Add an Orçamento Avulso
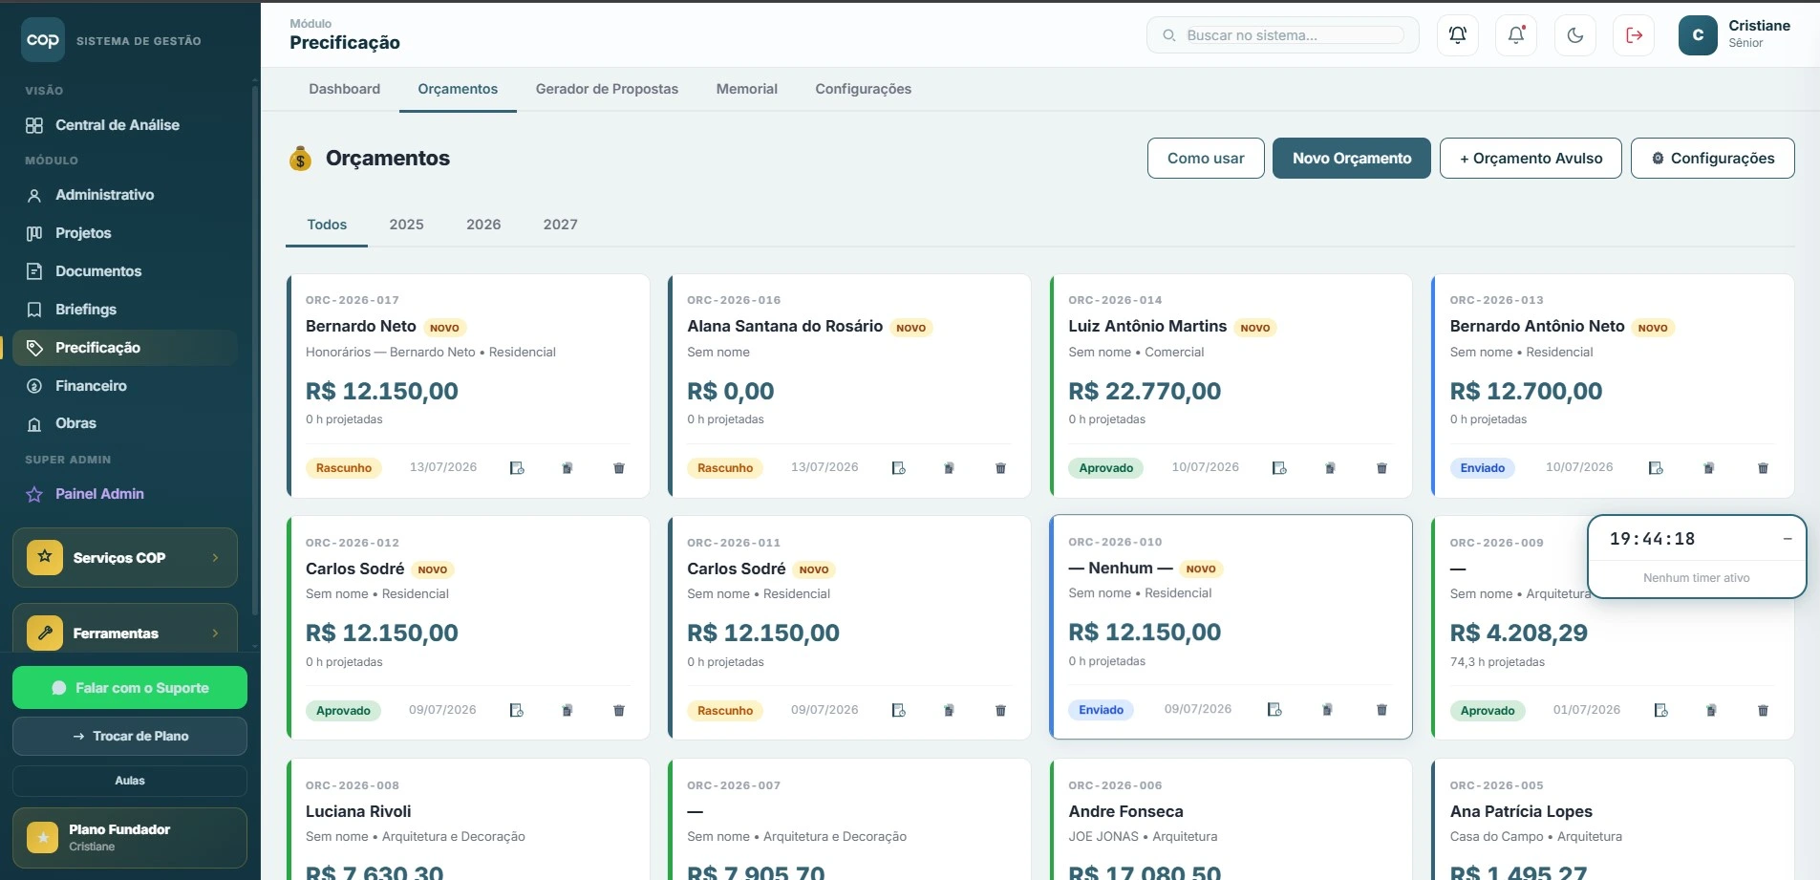The width and height of the screenshot is (1820, 880). [1531, 159]
